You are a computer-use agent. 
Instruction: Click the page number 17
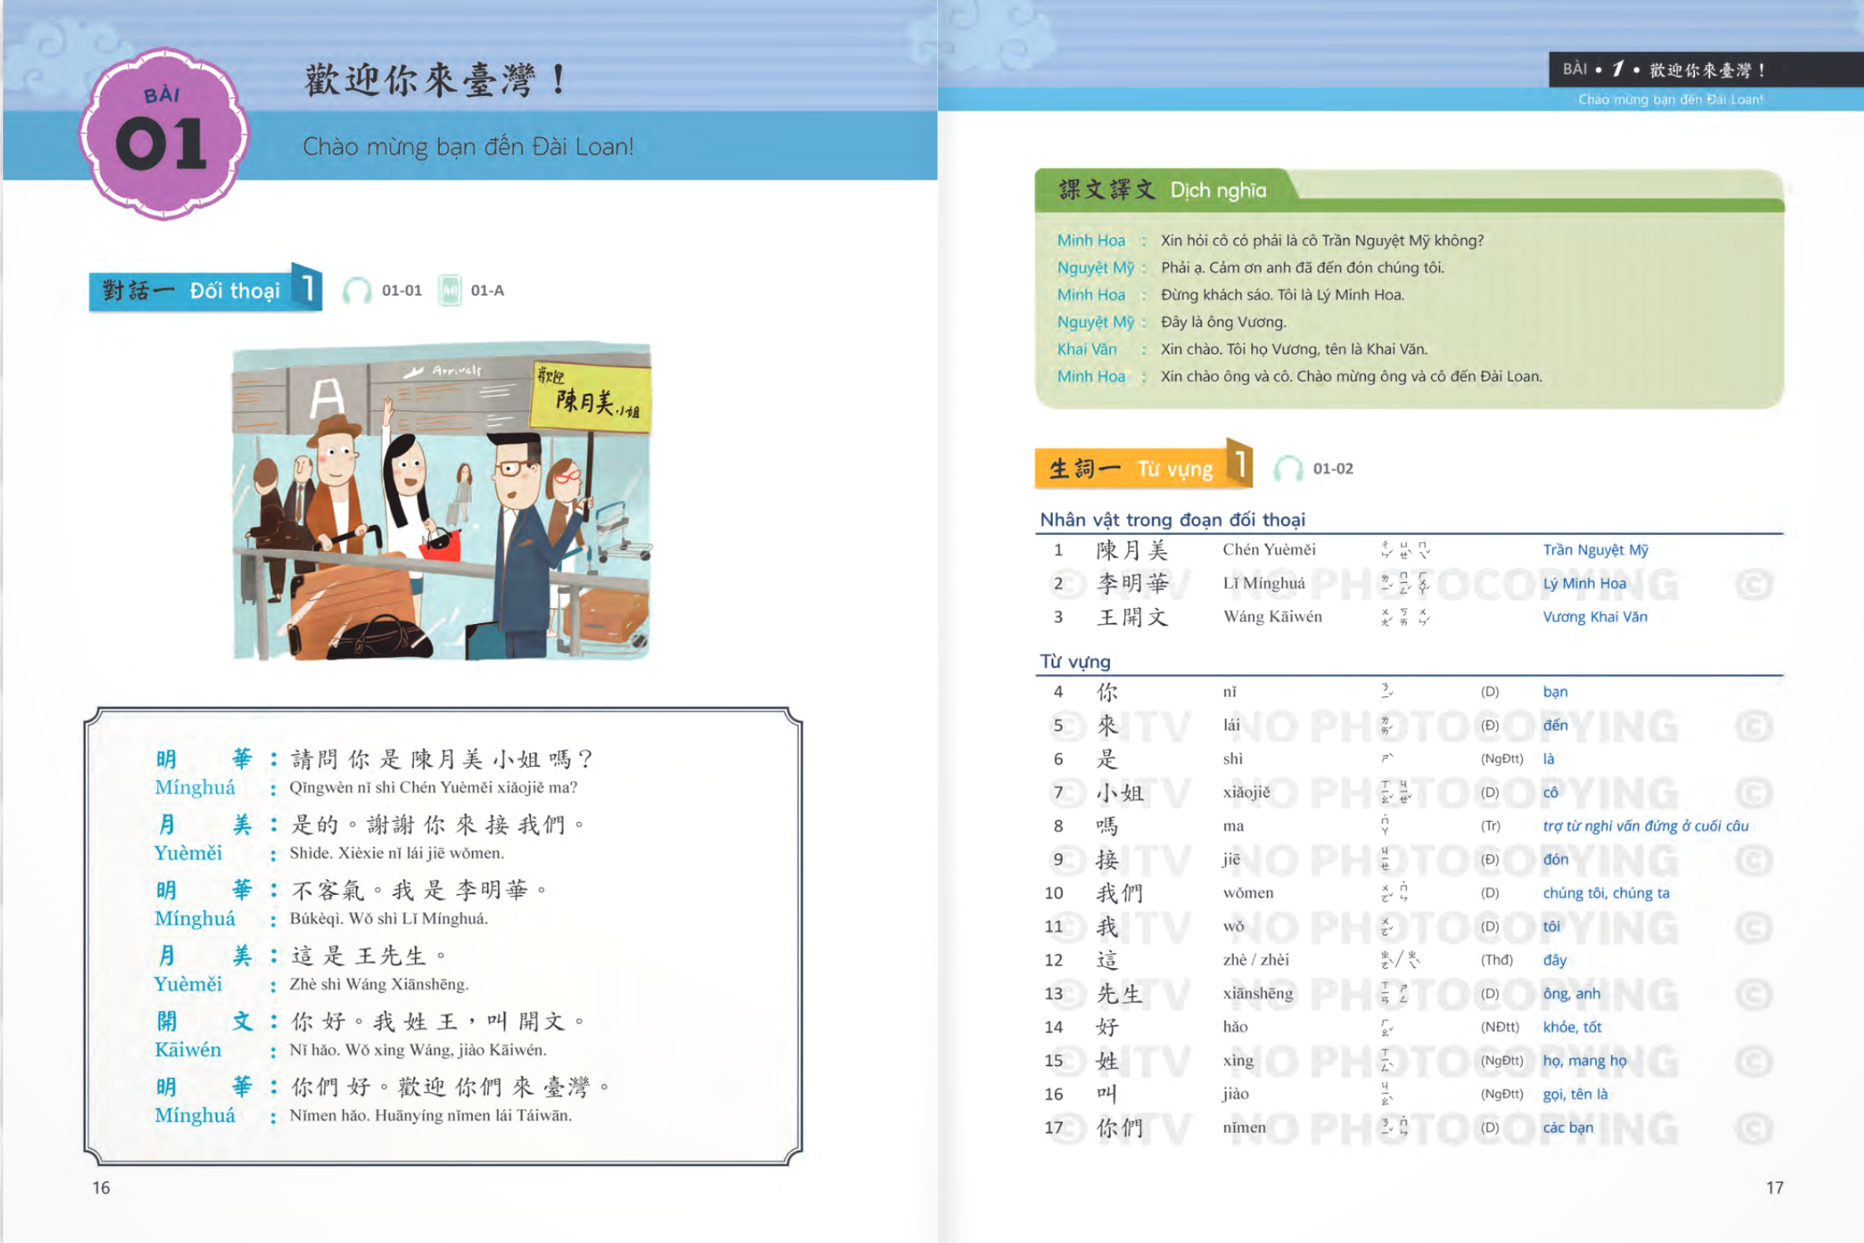1774,1186
